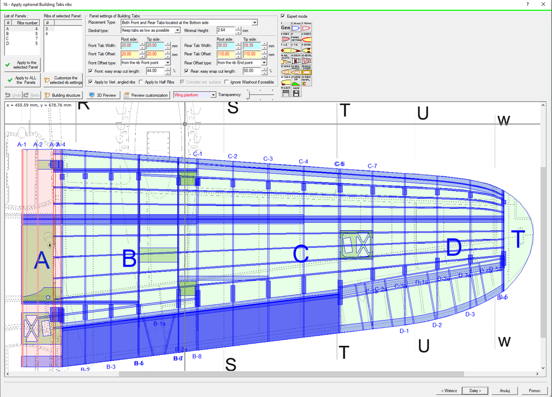Adjust the Transparency slider

248,95
